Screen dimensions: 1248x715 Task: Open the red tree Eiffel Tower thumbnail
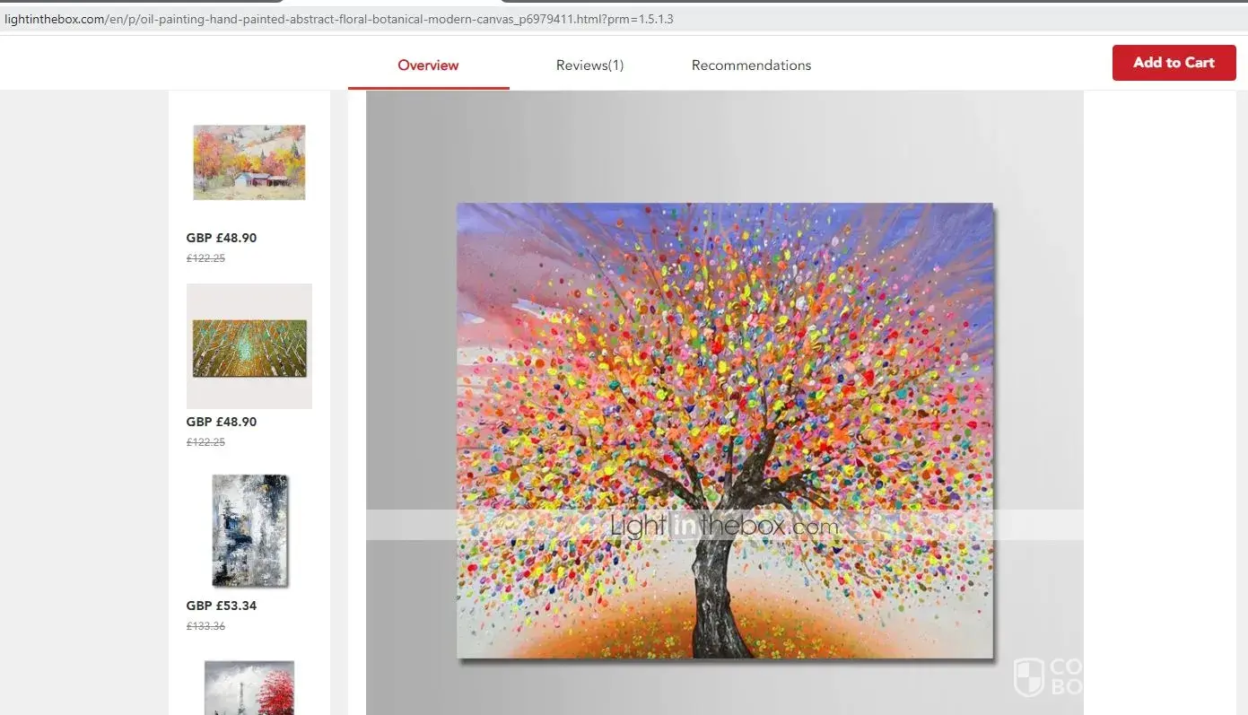point(249,687)
